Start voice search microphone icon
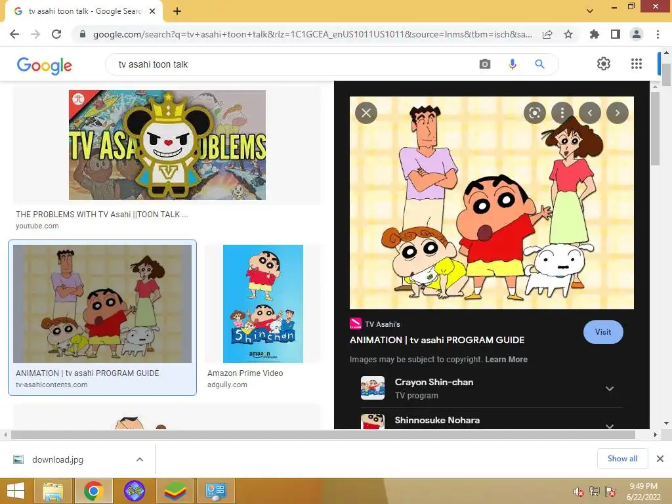 [512, 64]
